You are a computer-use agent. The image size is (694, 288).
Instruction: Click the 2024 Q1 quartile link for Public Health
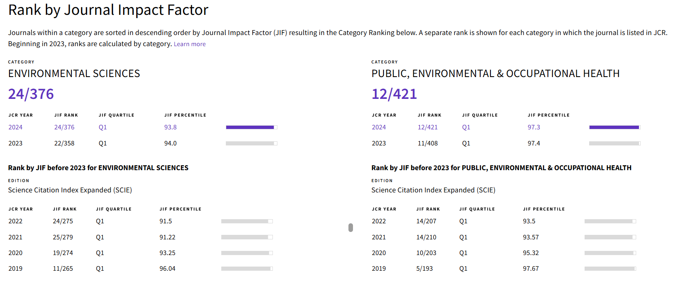(x=466, y=127)
